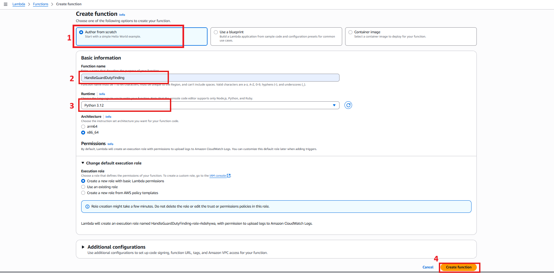Collapse Change default execution role section
The height and width of the screenshot is (273, 554).
[x=111, y=163]
